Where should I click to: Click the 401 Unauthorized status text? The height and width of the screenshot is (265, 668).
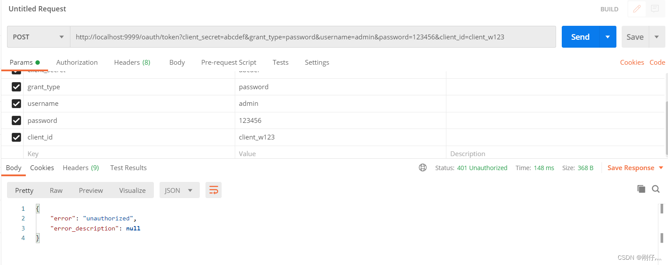482,168
